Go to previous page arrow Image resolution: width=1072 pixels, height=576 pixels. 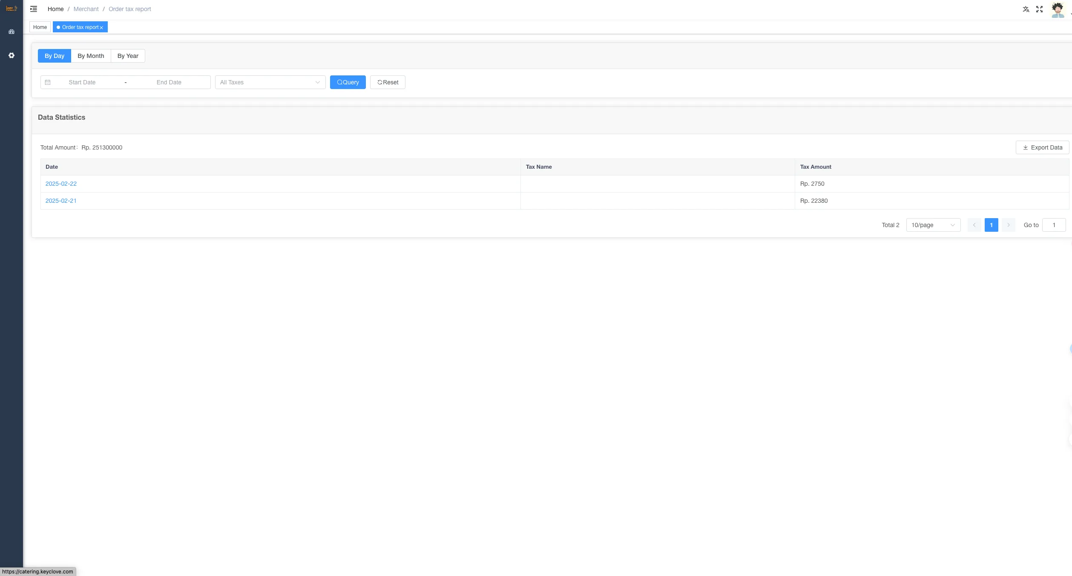point(974,225)
